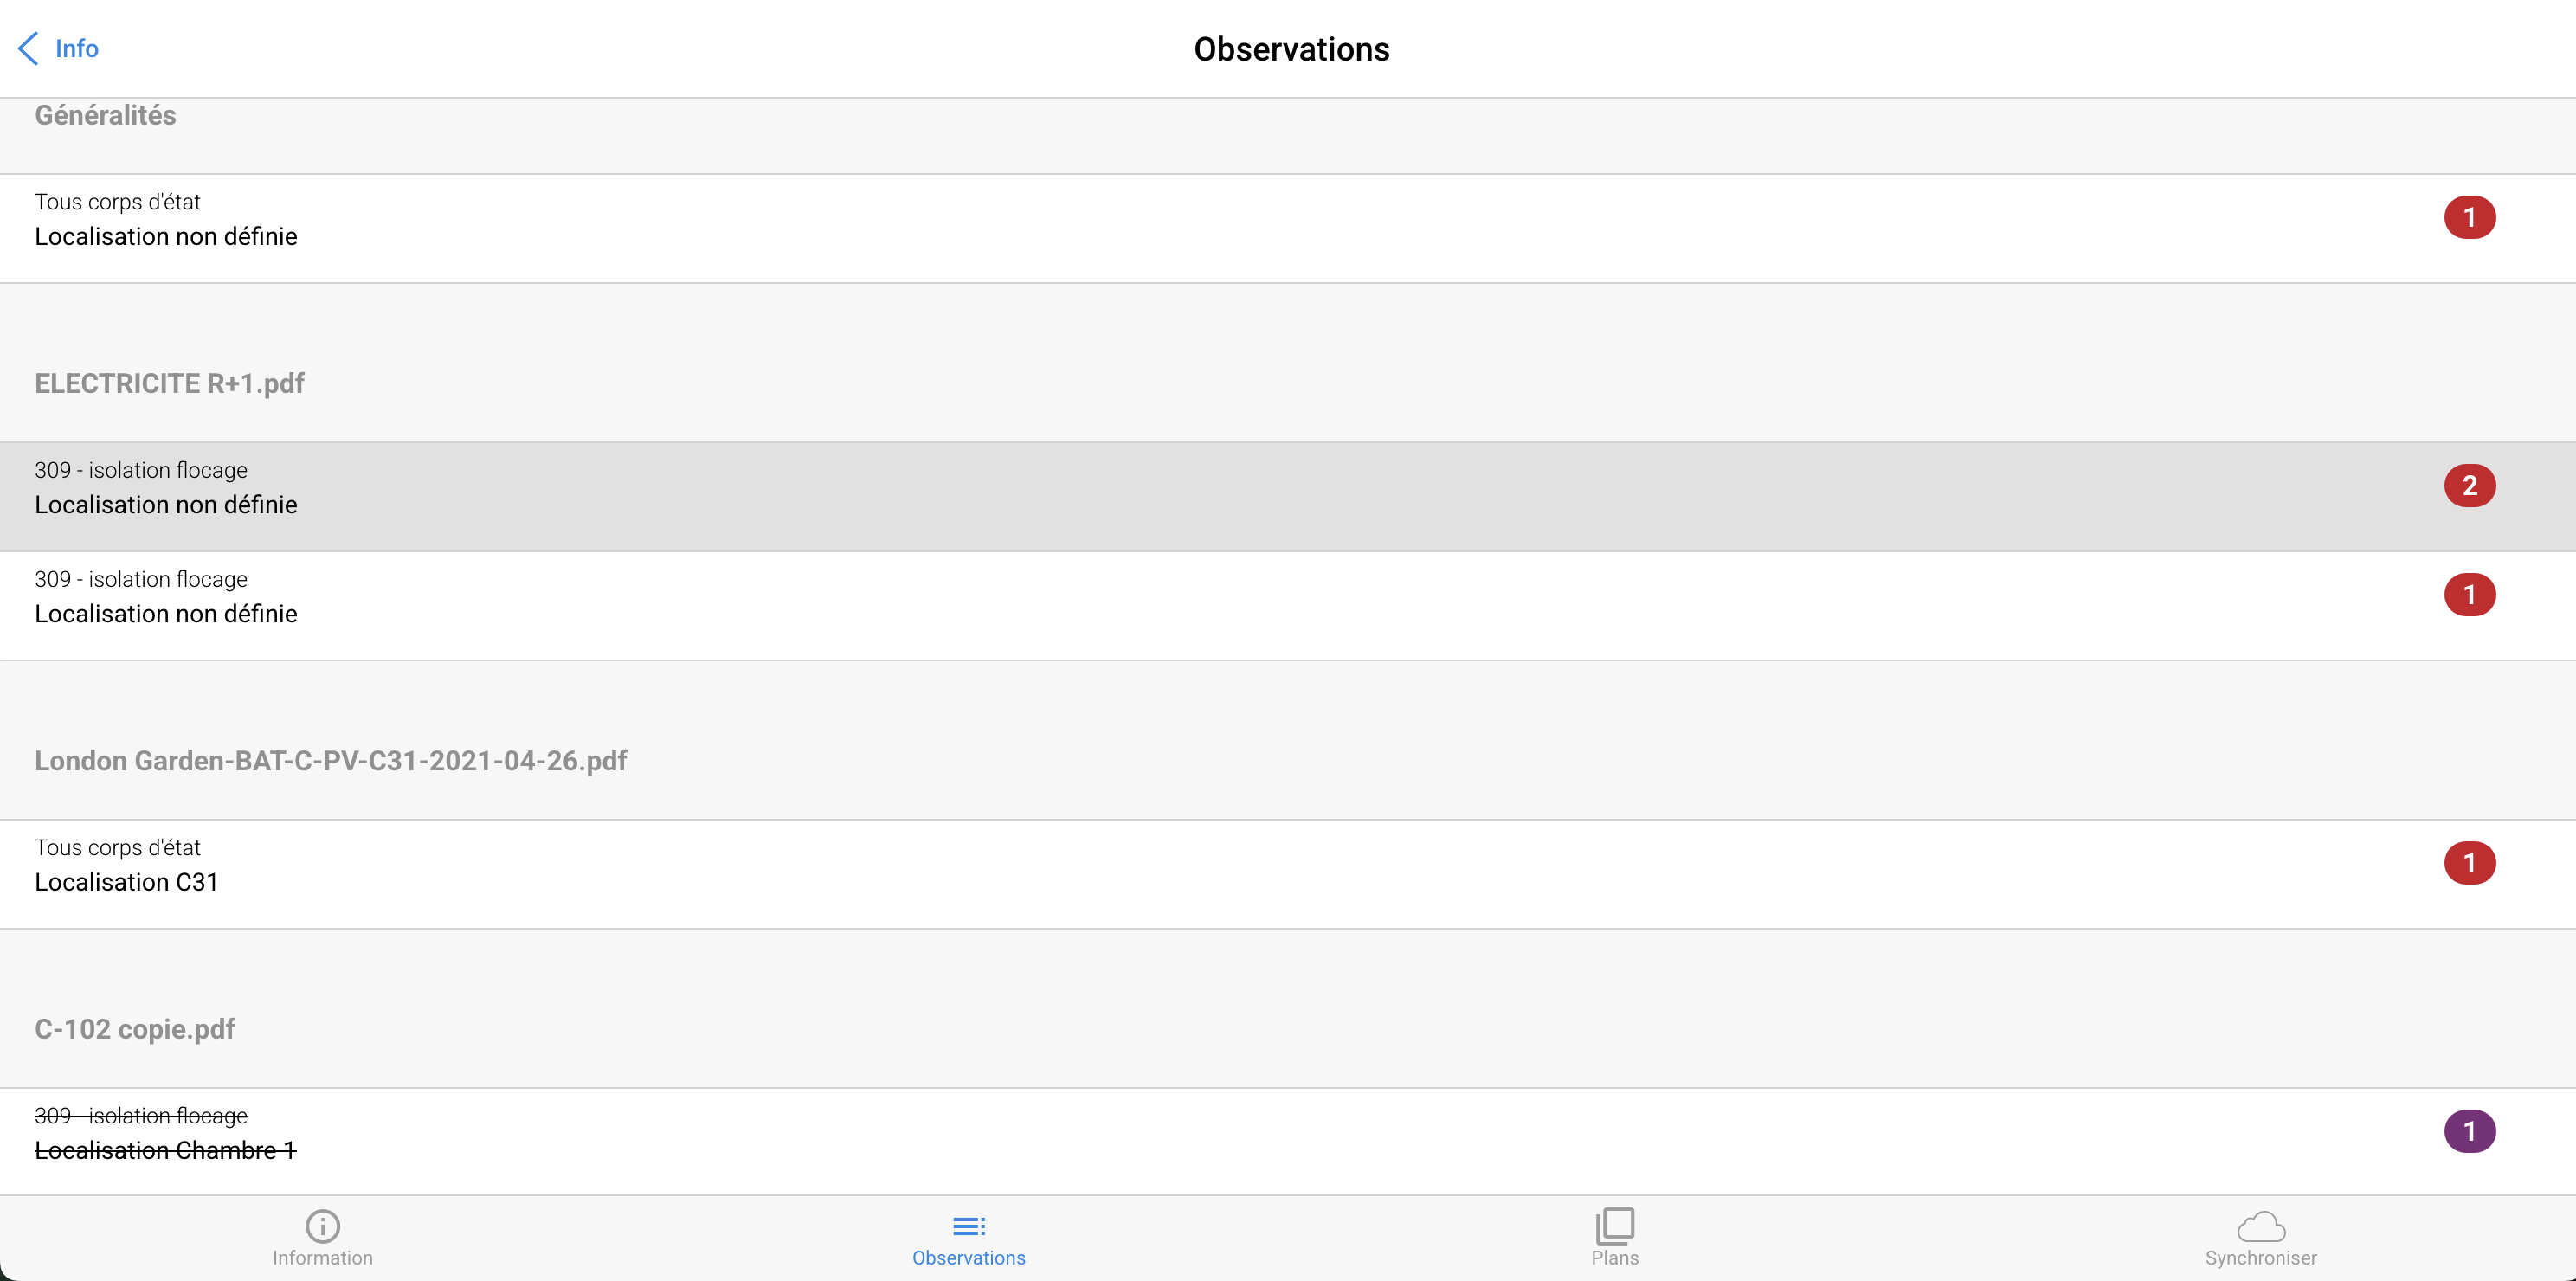Open the Information tab icon

coord(322,1225)
